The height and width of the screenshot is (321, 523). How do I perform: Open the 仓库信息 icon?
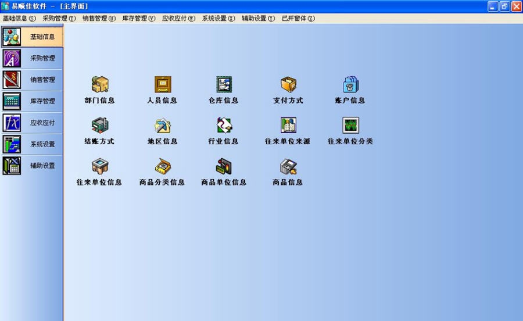point(224,84)
